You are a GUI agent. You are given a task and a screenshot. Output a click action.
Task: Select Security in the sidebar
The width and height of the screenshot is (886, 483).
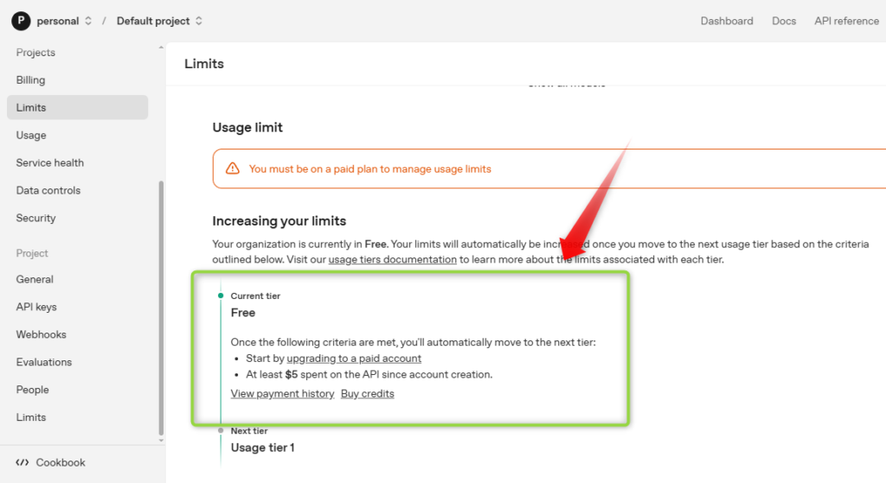coord(35,219)
